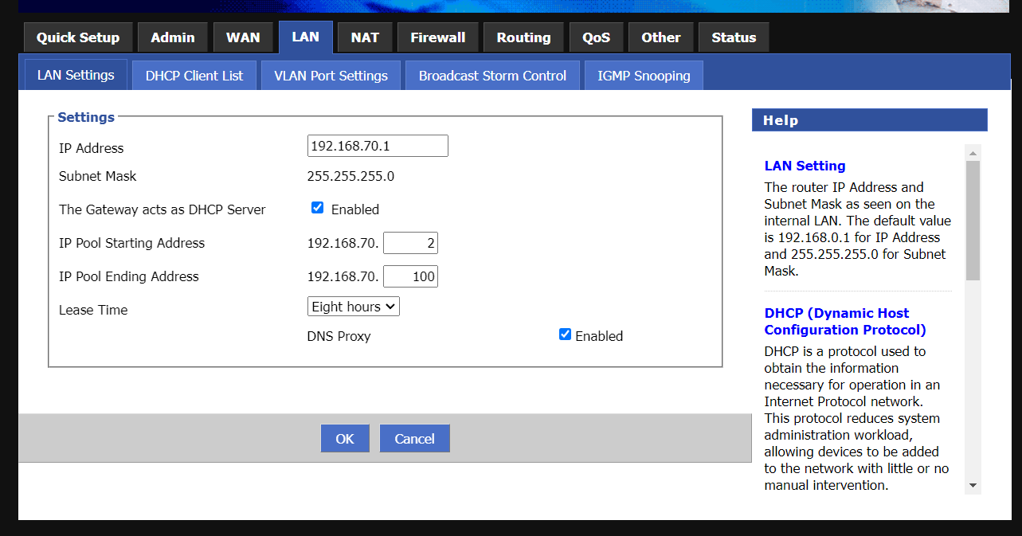Click the Help panel scrollbar thumb
Image resolution: width=1022 pixels, height=536 pixels.
coord(973,220)
